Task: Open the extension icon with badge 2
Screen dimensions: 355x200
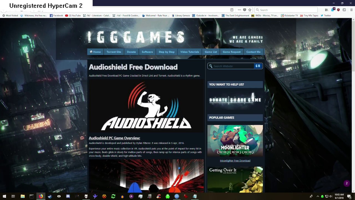Action: 333,10
